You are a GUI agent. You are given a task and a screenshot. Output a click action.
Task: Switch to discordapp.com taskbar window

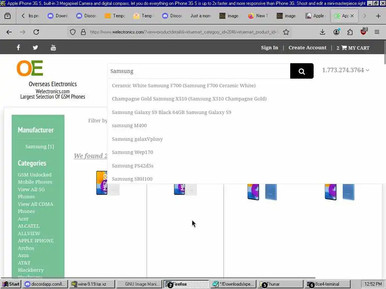click(45, 284)
